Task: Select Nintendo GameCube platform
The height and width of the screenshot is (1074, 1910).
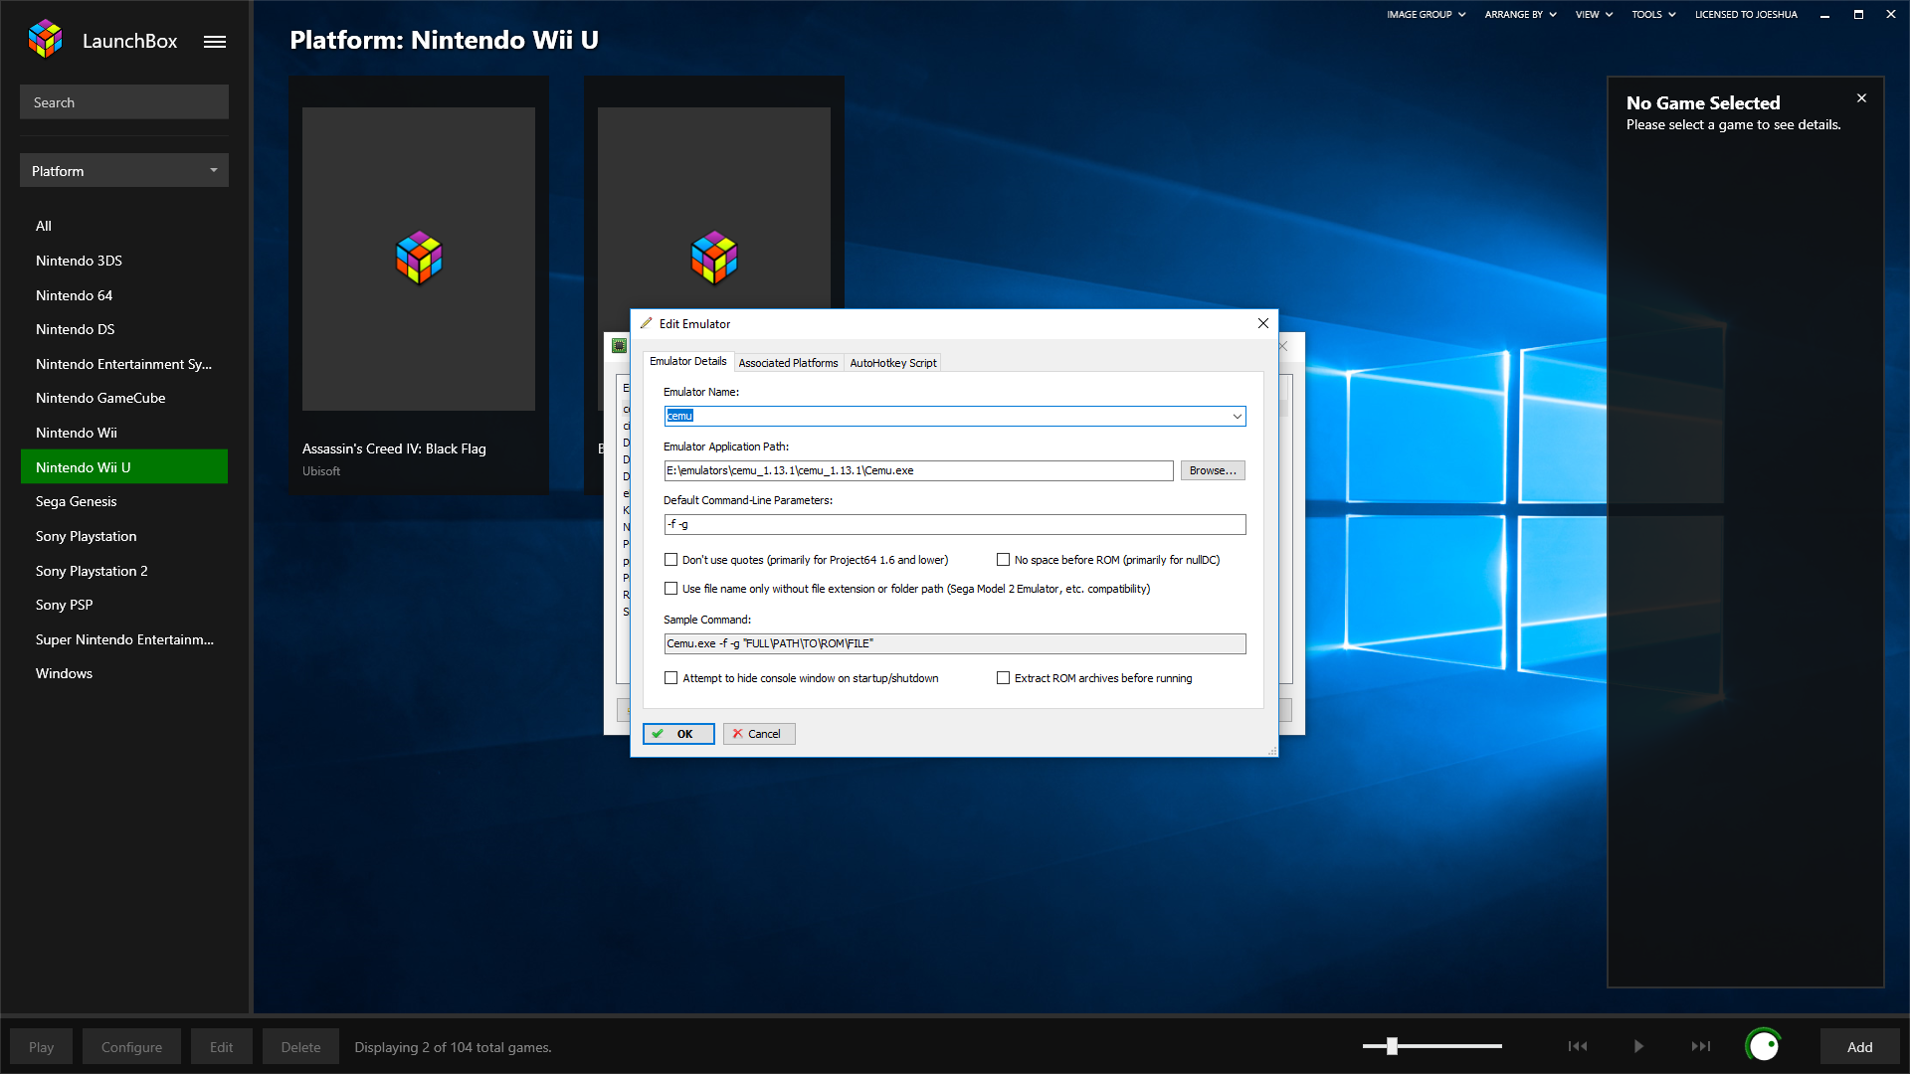Action: point(124,398)
